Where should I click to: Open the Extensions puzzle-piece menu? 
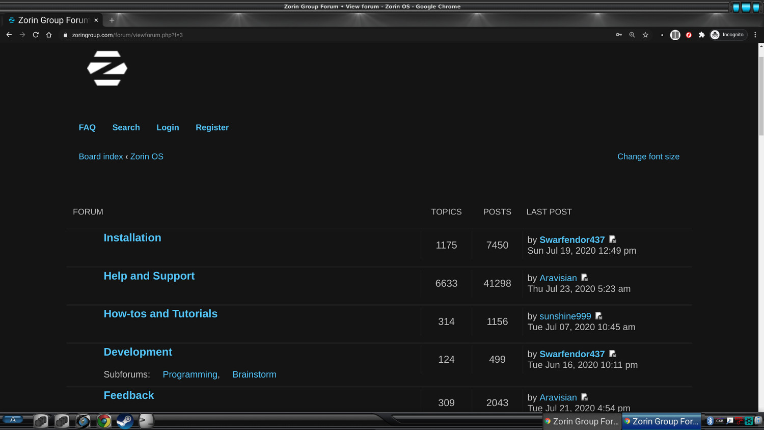[x=701, y=35]
